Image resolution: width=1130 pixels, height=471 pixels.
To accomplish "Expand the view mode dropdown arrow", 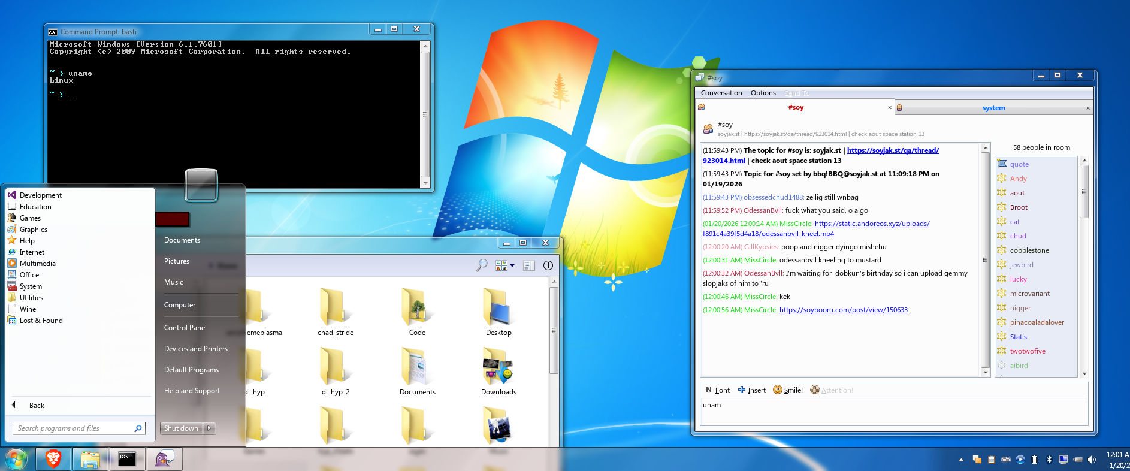I will (512, 265).
